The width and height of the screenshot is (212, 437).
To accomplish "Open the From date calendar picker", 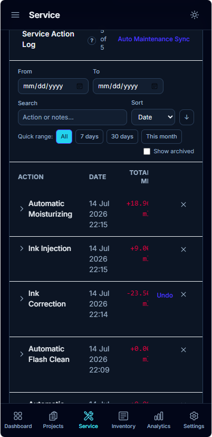I will click(80, 86).
